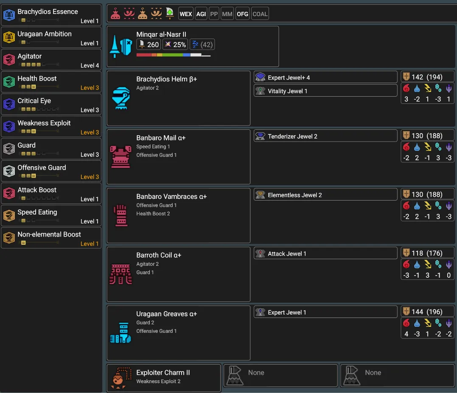457x393 pixels.
Task: Select the Guard skill icon
Action: (x=9, y=148)
